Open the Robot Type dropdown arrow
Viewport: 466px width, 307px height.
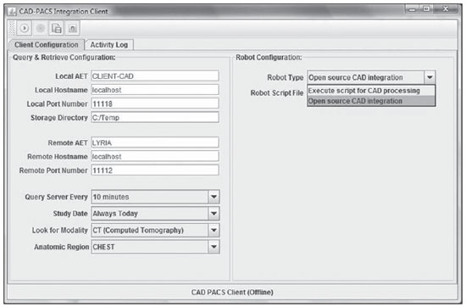click(430, 77)
